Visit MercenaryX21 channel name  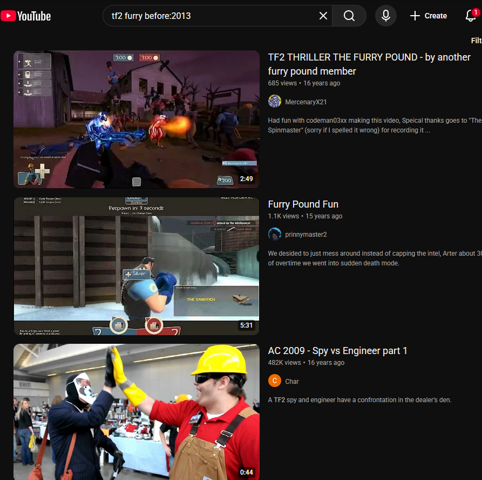(306, 102)
